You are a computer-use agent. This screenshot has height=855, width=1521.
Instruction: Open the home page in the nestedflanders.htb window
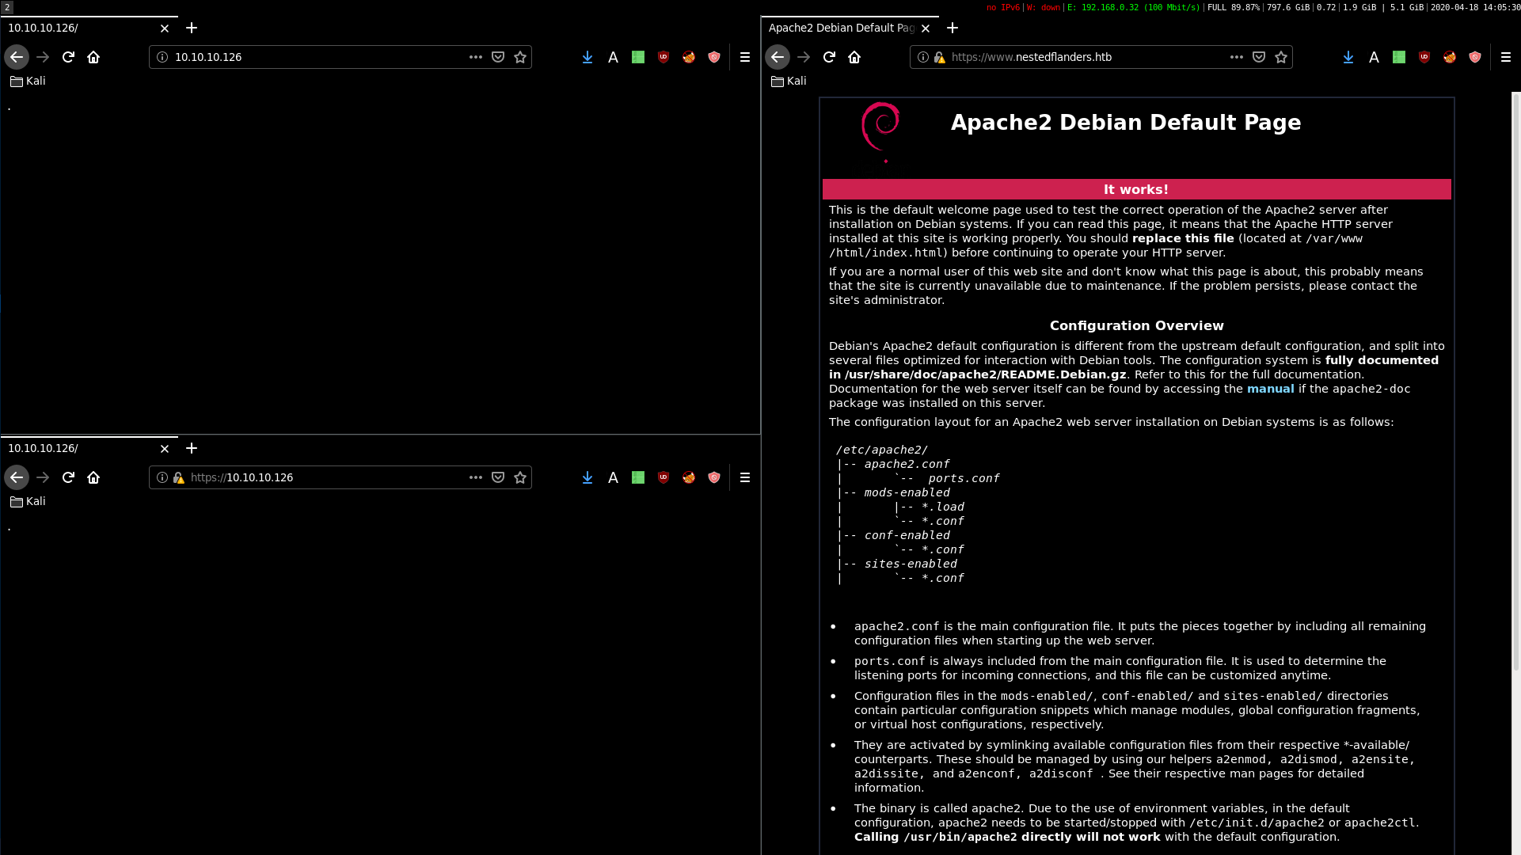854,57
